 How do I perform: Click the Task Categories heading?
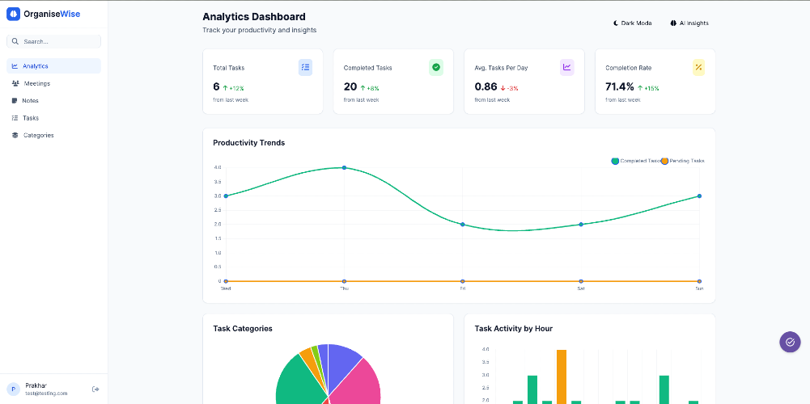pos(243,329)
